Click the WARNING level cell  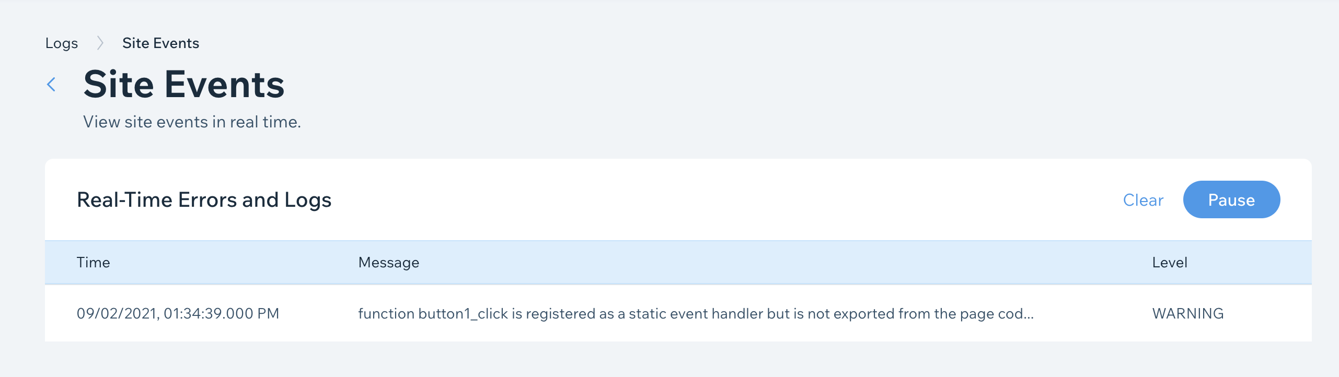(1188, 313)
